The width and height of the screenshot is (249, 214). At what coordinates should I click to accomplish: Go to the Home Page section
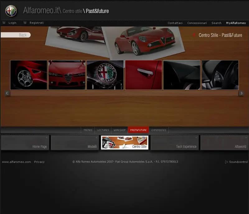click(x=25, y=142)
